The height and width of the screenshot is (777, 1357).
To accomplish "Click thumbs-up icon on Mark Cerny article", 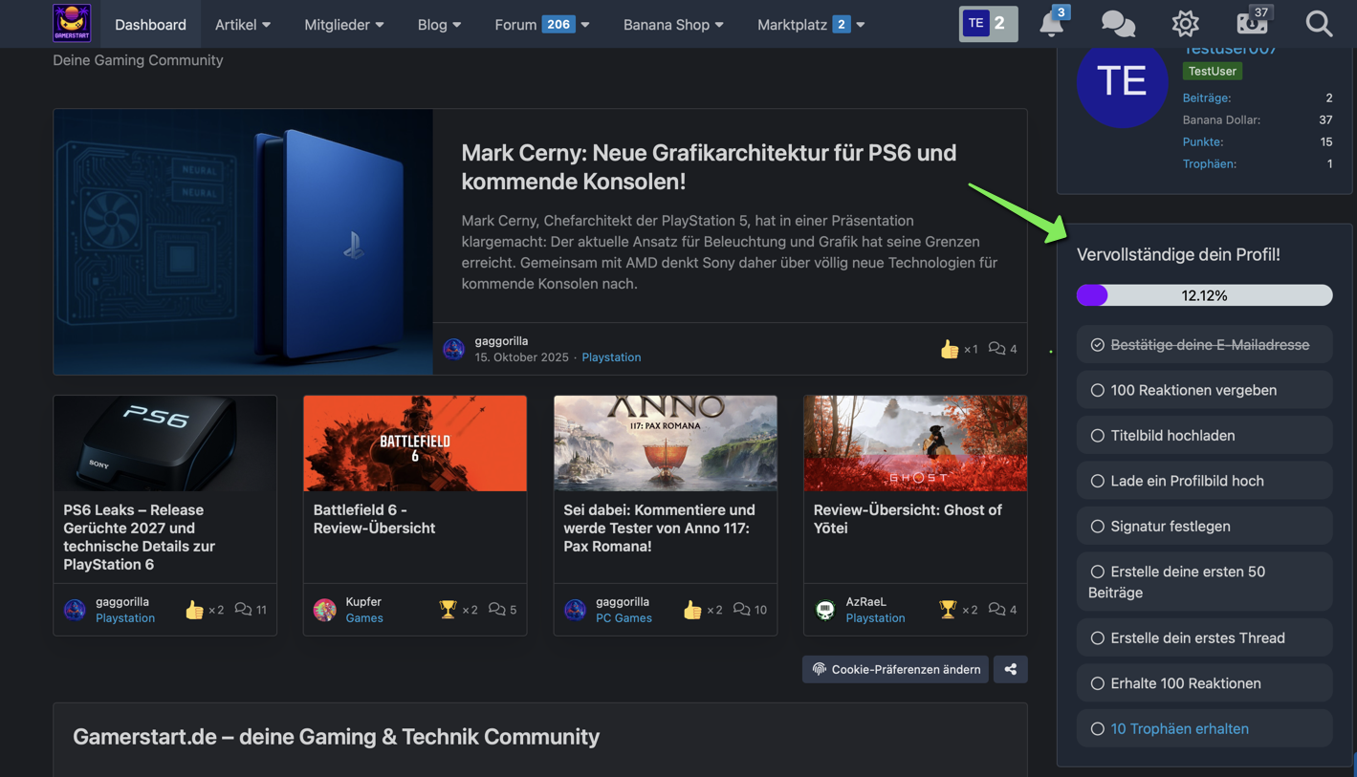I will click(949, 349).
